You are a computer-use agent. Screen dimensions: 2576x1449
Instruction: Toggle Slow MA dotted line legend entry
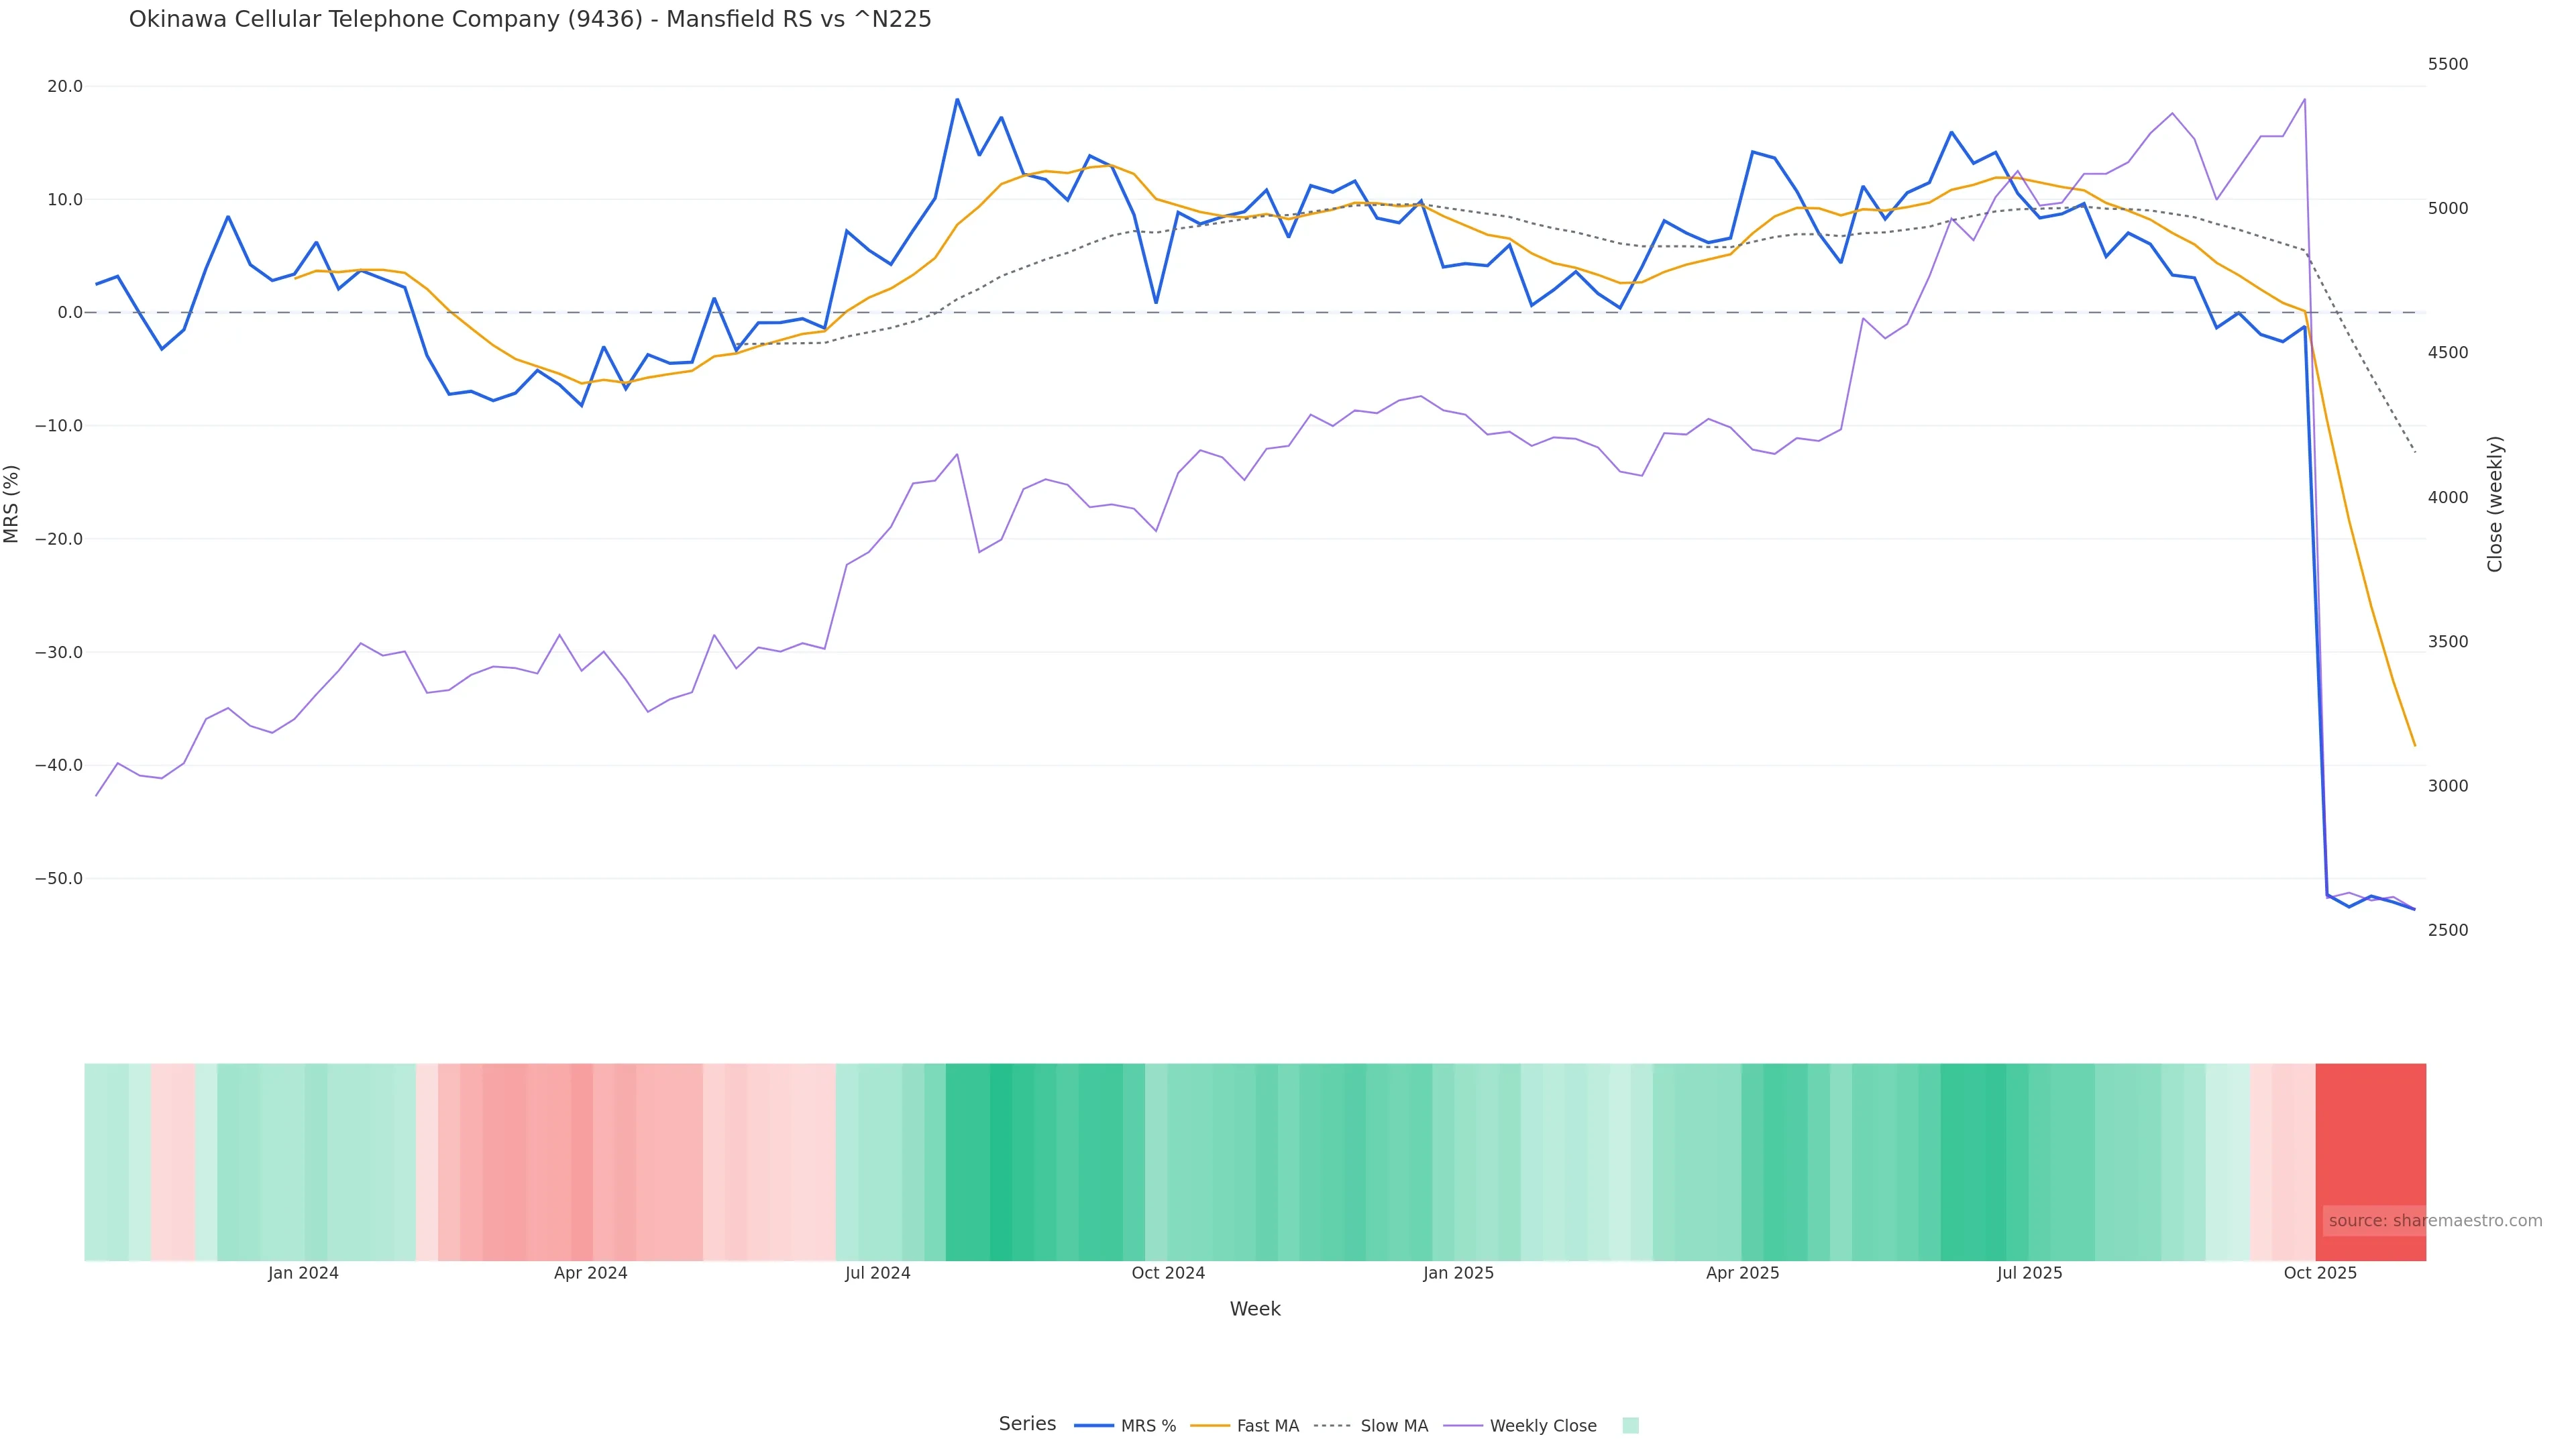click(x=1371, y=1425)
